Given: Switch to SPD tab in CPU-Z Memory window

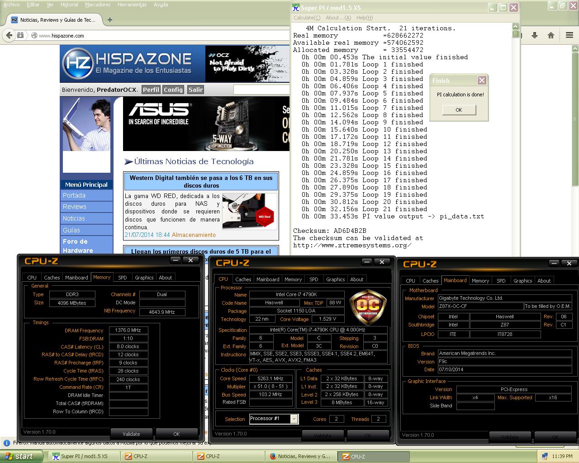Looking at the screenshot, I should point(122,278).
